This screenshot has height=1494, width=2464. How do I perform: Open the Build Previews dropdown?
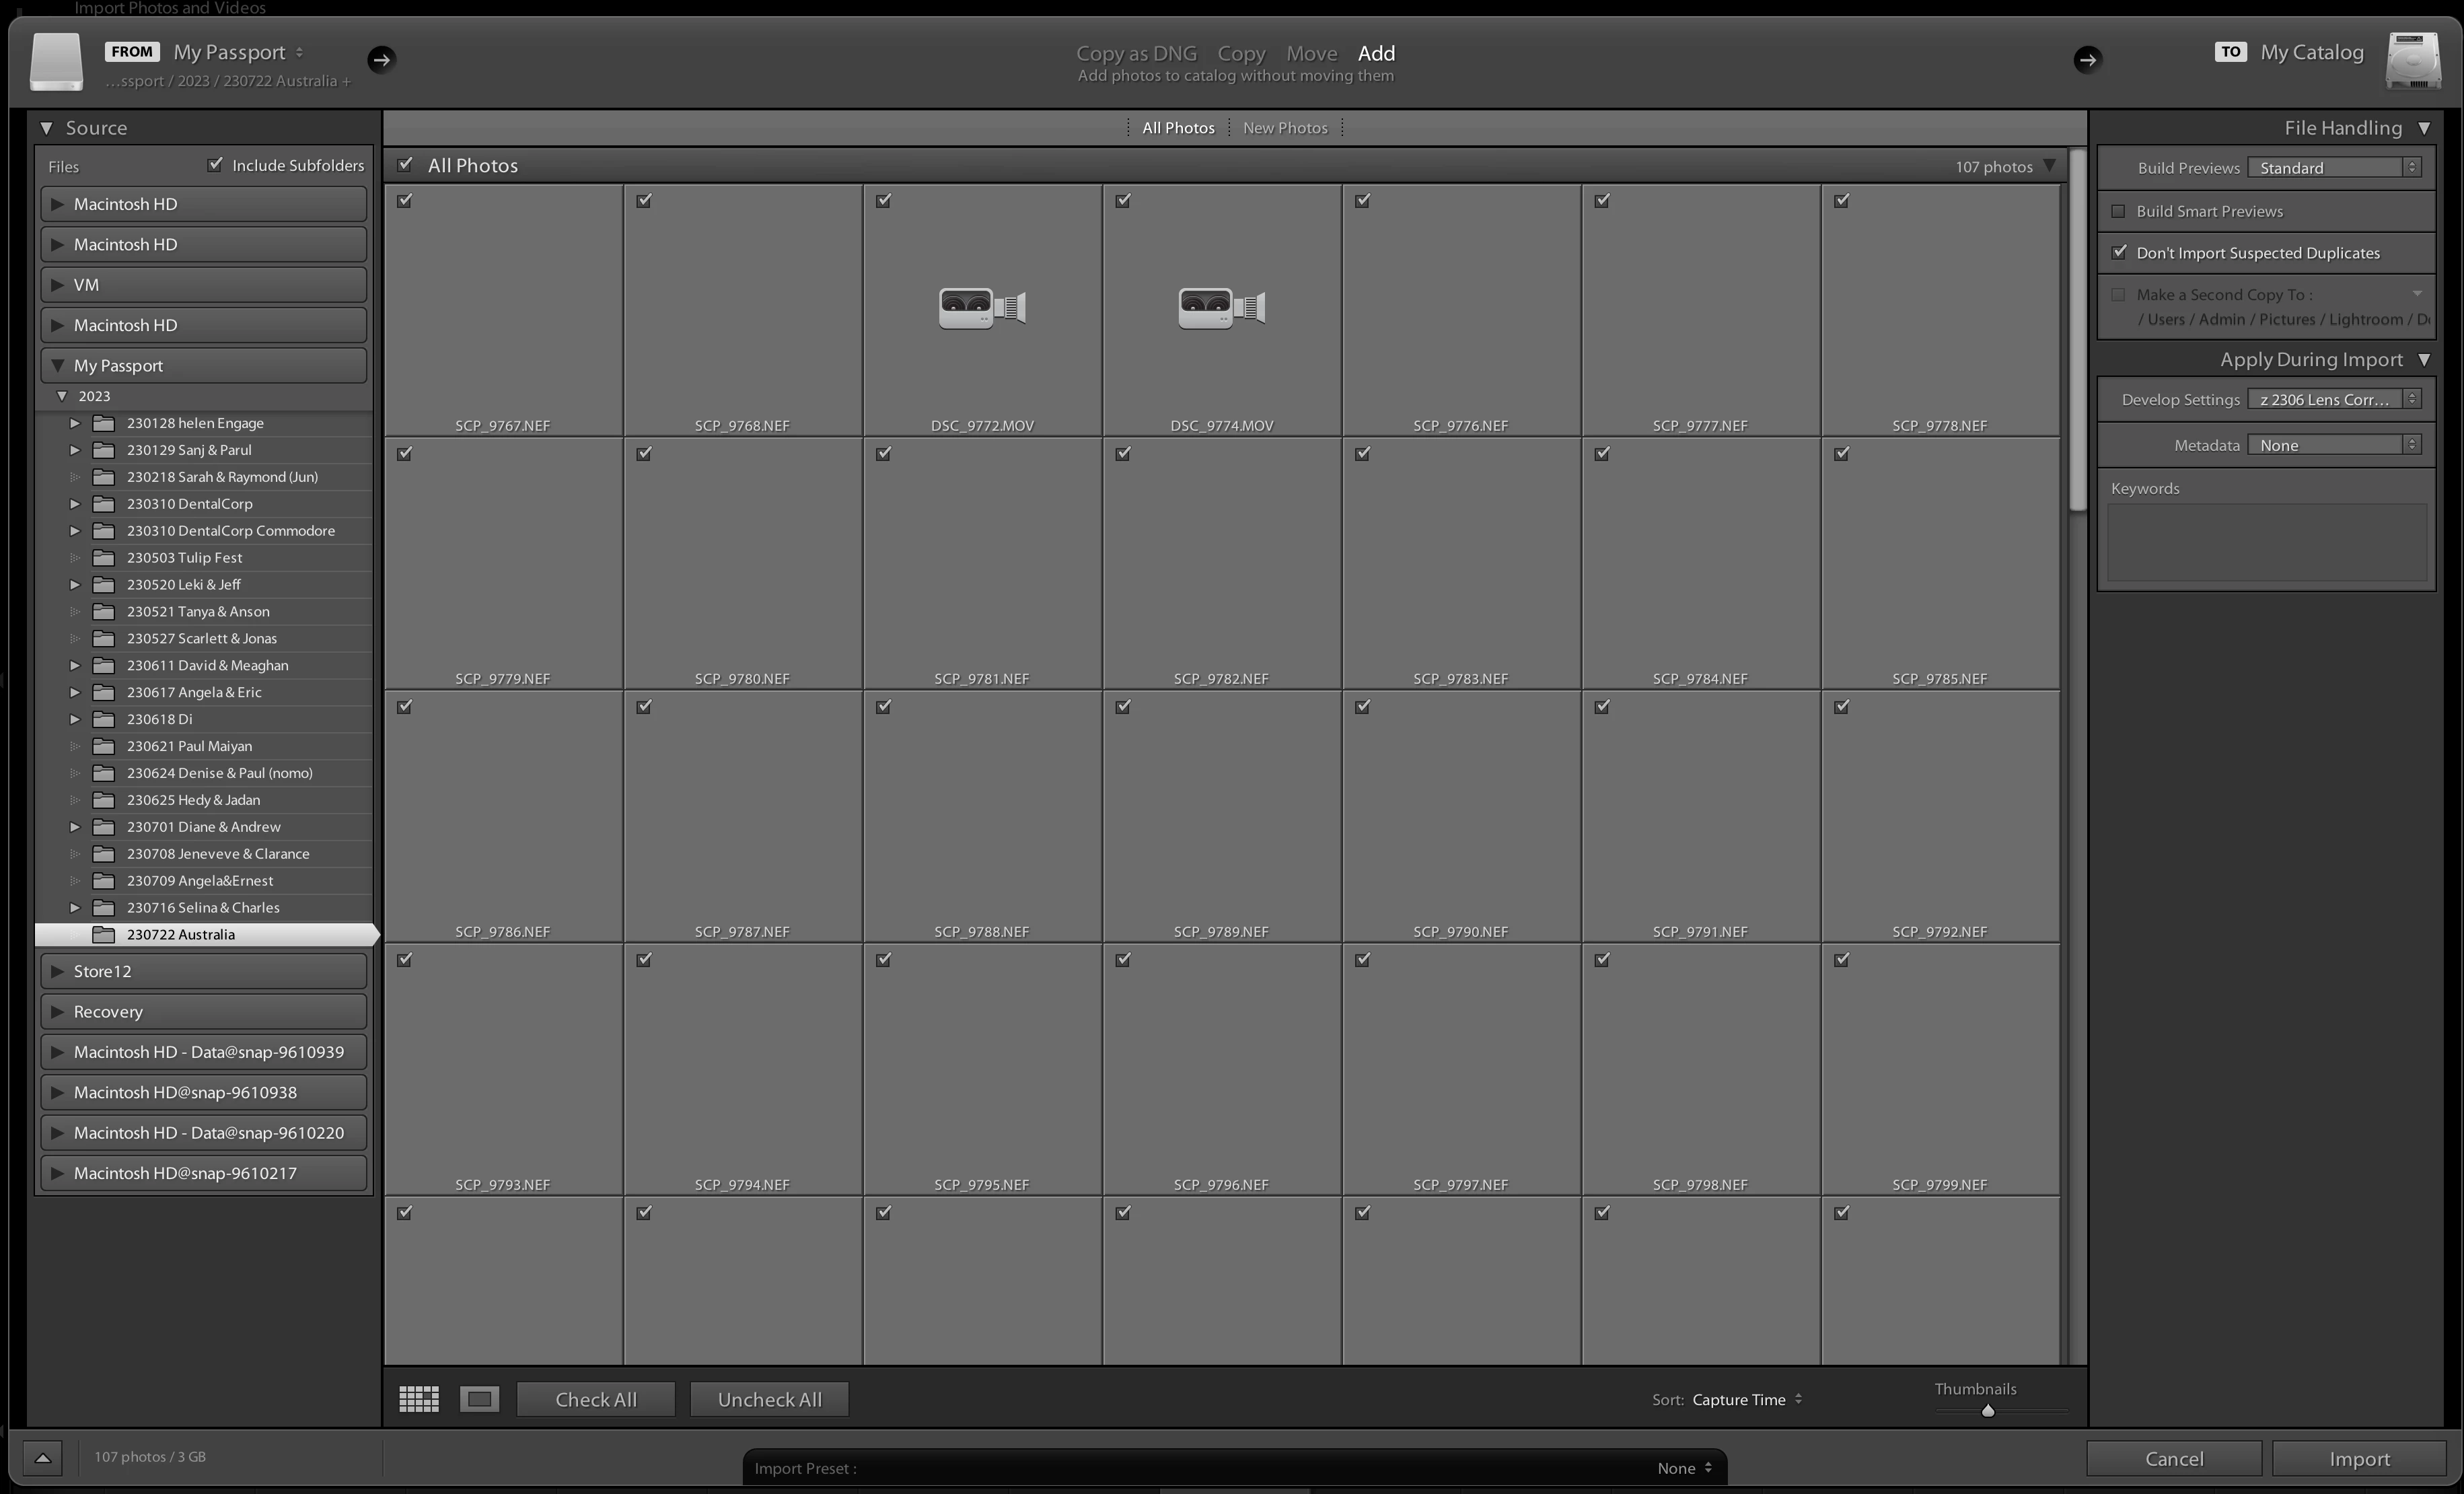click(2333, 167)
